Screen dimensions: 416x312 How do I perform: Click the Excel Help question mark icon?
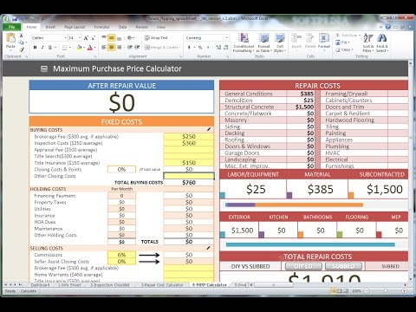[x=387, y=27]
